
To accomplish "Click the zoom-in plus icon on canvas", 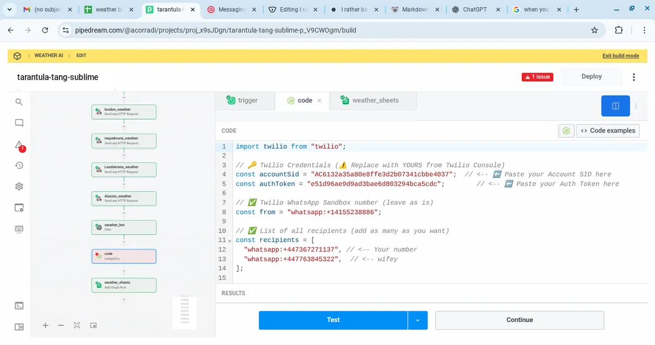I will click(x=45, y=325).
